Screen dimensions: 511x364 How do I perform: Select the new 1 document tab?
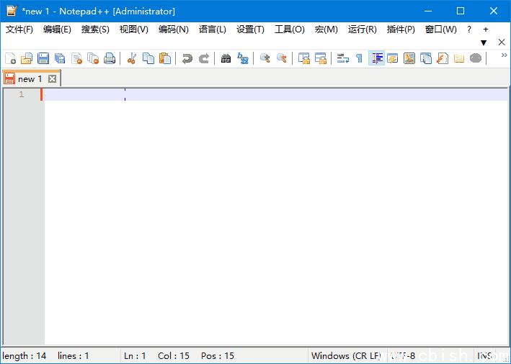(x=30, y=78)
